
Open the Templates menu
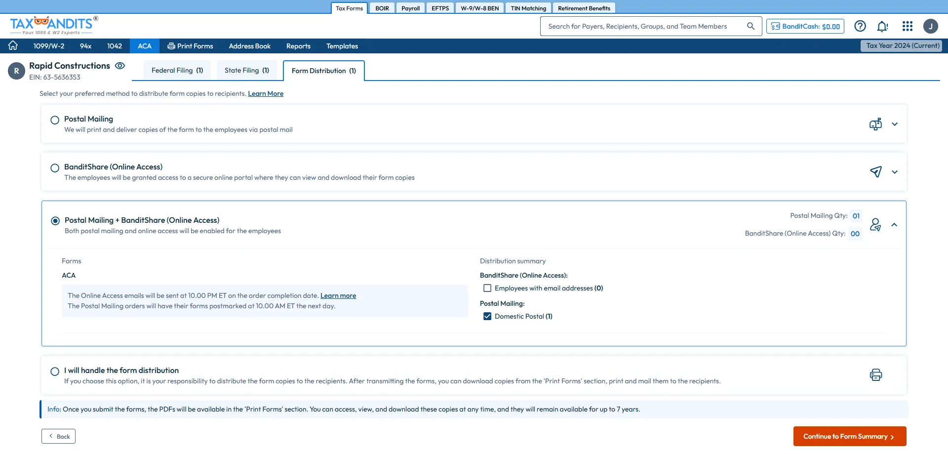click(x=342, y=46)
